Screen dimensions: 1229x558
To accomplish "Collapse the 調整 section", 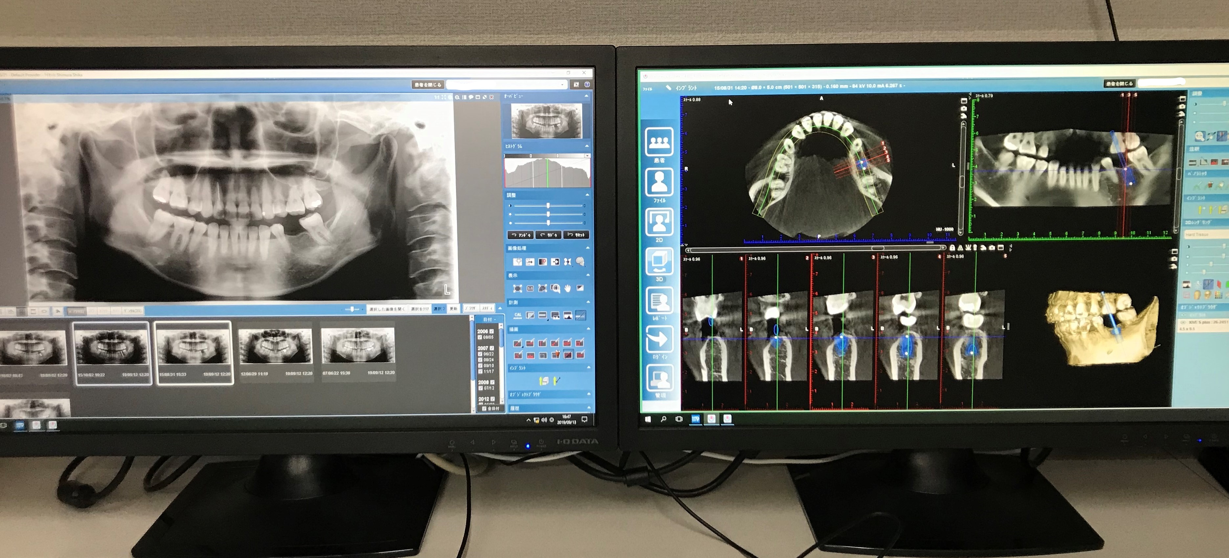I will [587, 195].
